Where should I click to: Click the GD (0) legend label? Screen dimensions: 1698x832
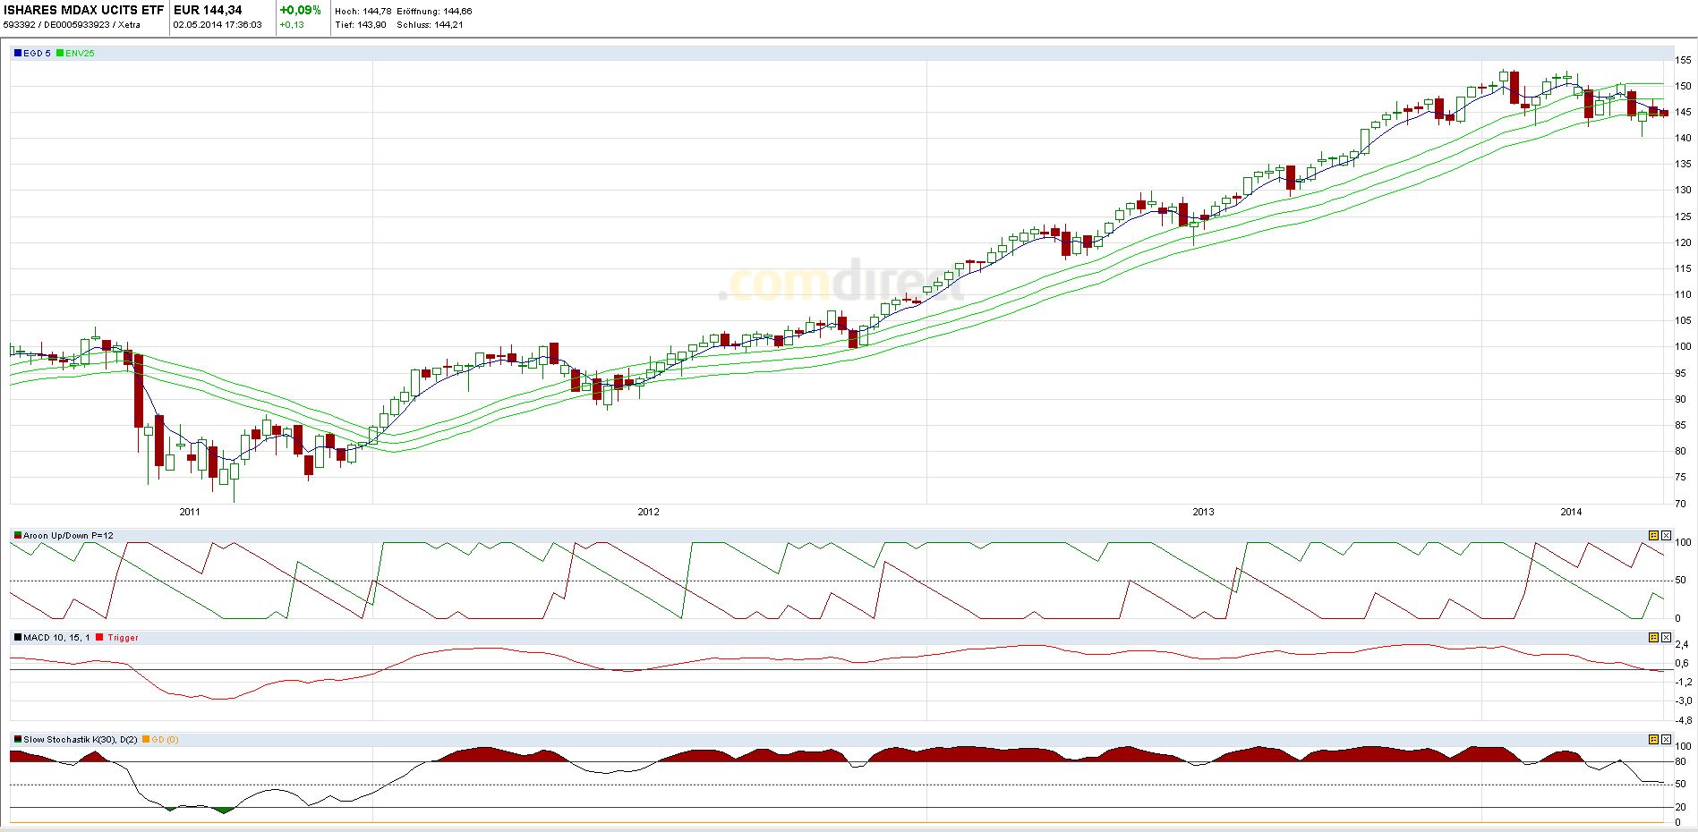pos(165,739)
